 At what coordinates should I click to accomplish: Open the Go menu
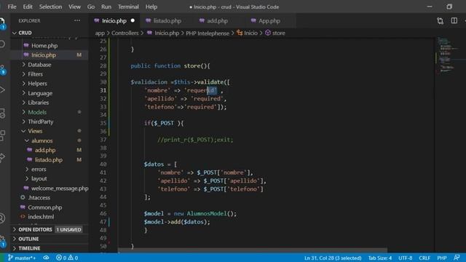tap(91, 7)
